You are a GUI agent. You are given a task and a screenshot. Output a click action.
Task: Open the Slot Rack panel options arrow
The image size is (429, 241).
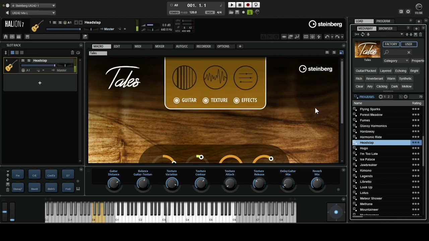point(81,45)
